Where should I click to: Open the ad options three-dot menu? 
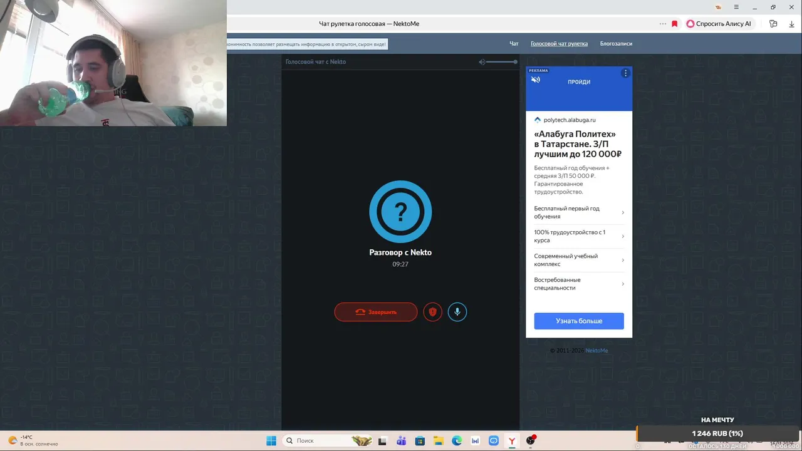625,73
